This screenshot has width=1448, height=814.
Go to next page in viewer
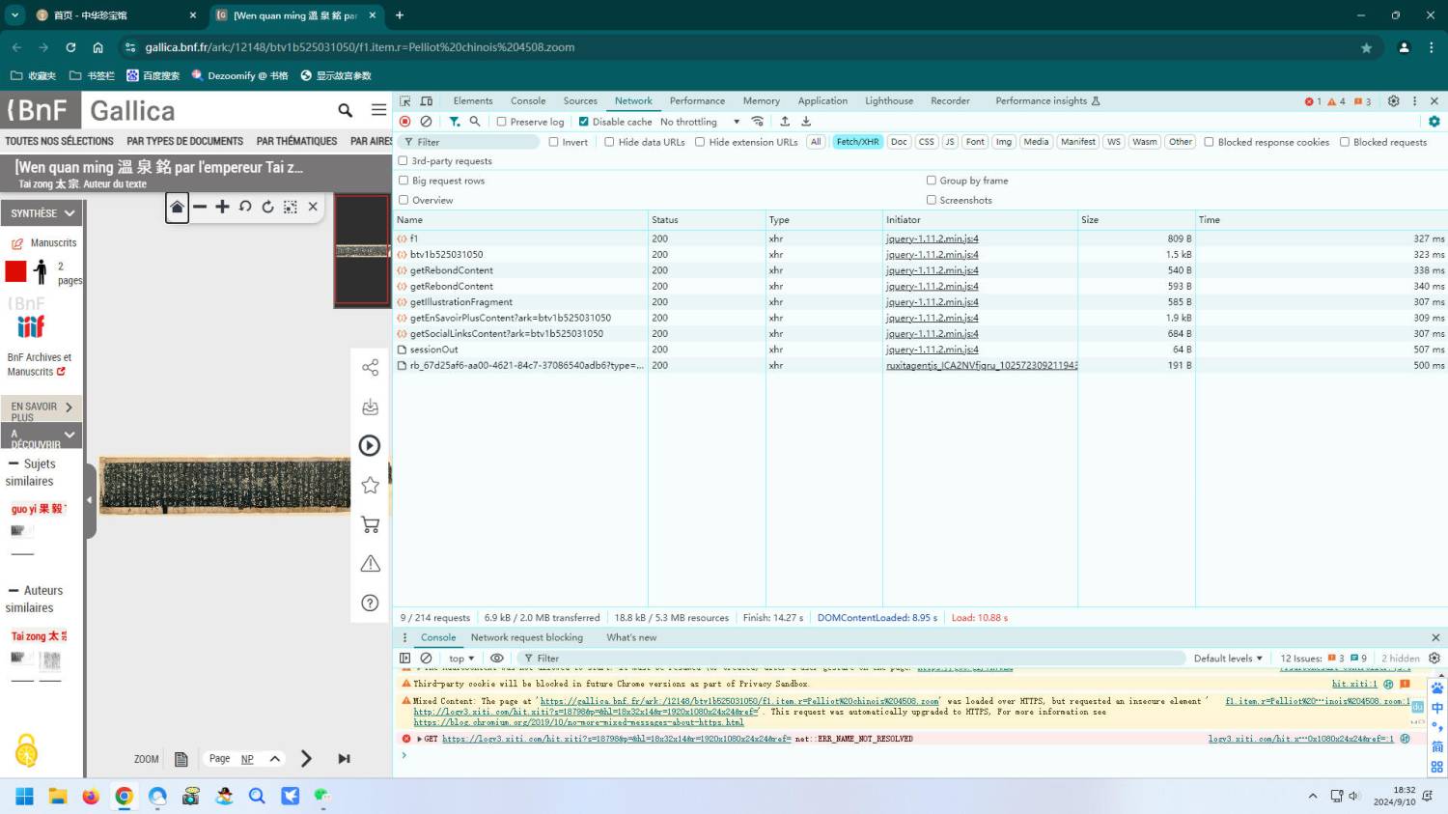306,759
